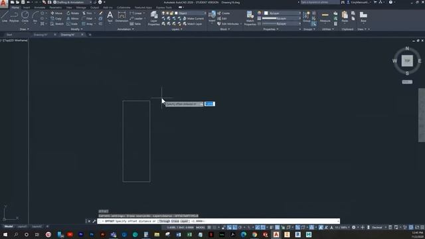Select the Text annotation tool

pyautogui.click(x=110, y=17)
